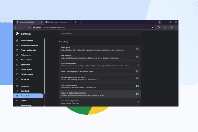Click the forward navigation arrow

point(20,27)
